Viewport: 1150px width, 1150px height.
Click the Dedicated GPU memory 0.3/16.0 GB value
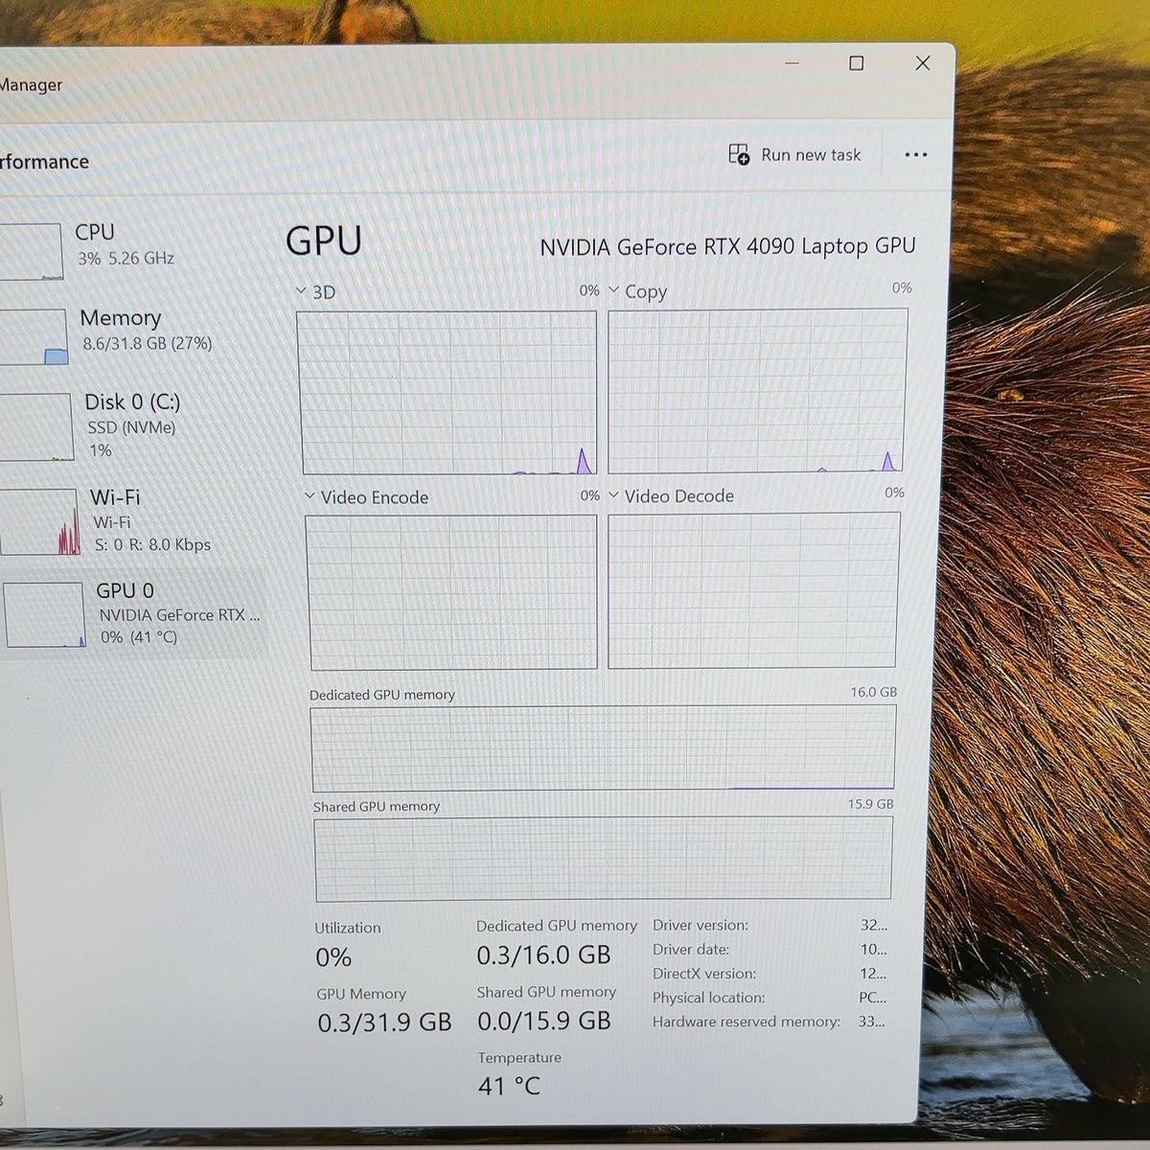[543, 955]
